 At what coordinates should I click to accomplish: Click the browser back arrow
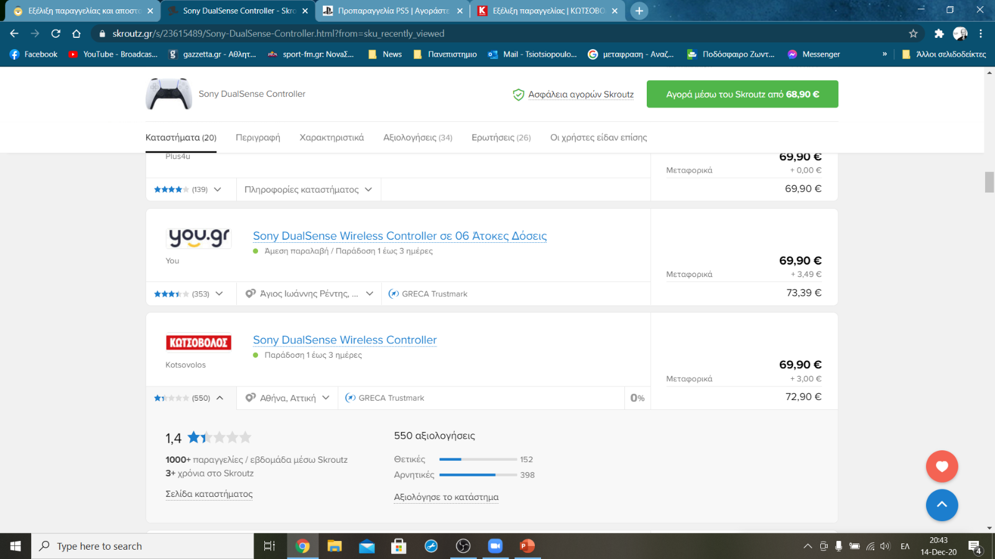click(x=14, y=34)
